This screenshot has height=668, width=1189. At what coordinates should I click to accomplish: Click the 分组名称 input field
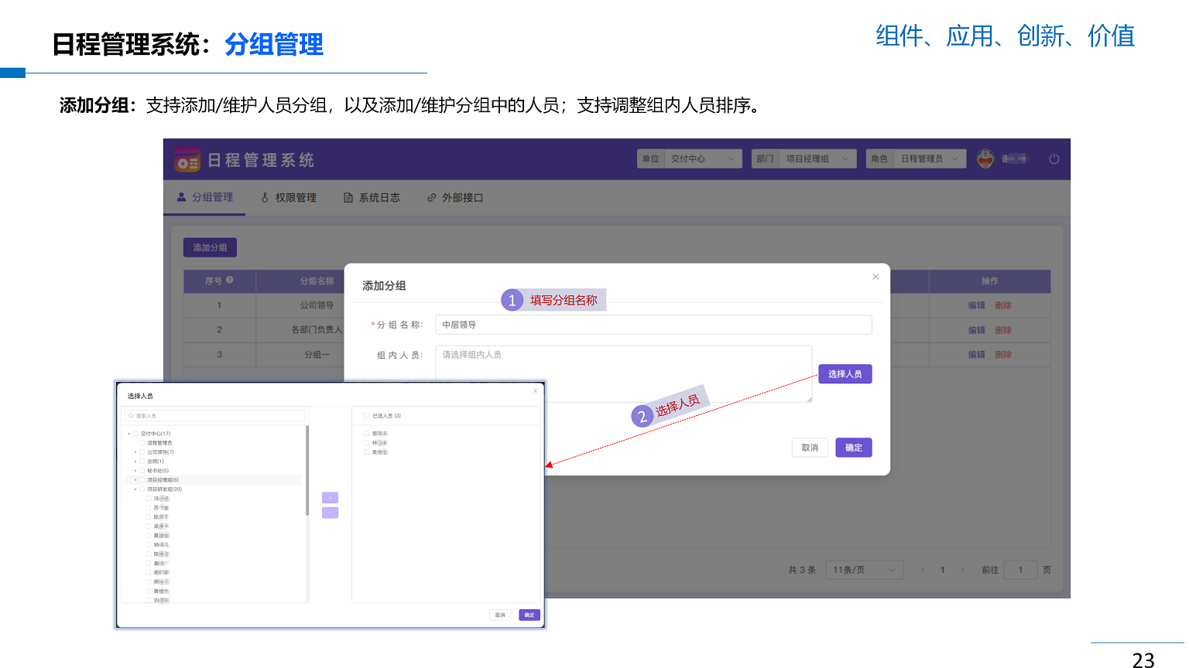(x=653, y=325)
